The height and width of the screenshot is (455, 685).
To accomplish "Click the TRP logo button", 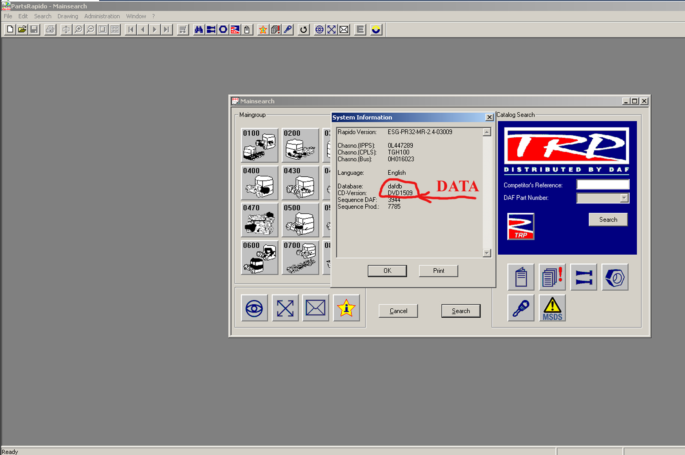I will (520, 227).
